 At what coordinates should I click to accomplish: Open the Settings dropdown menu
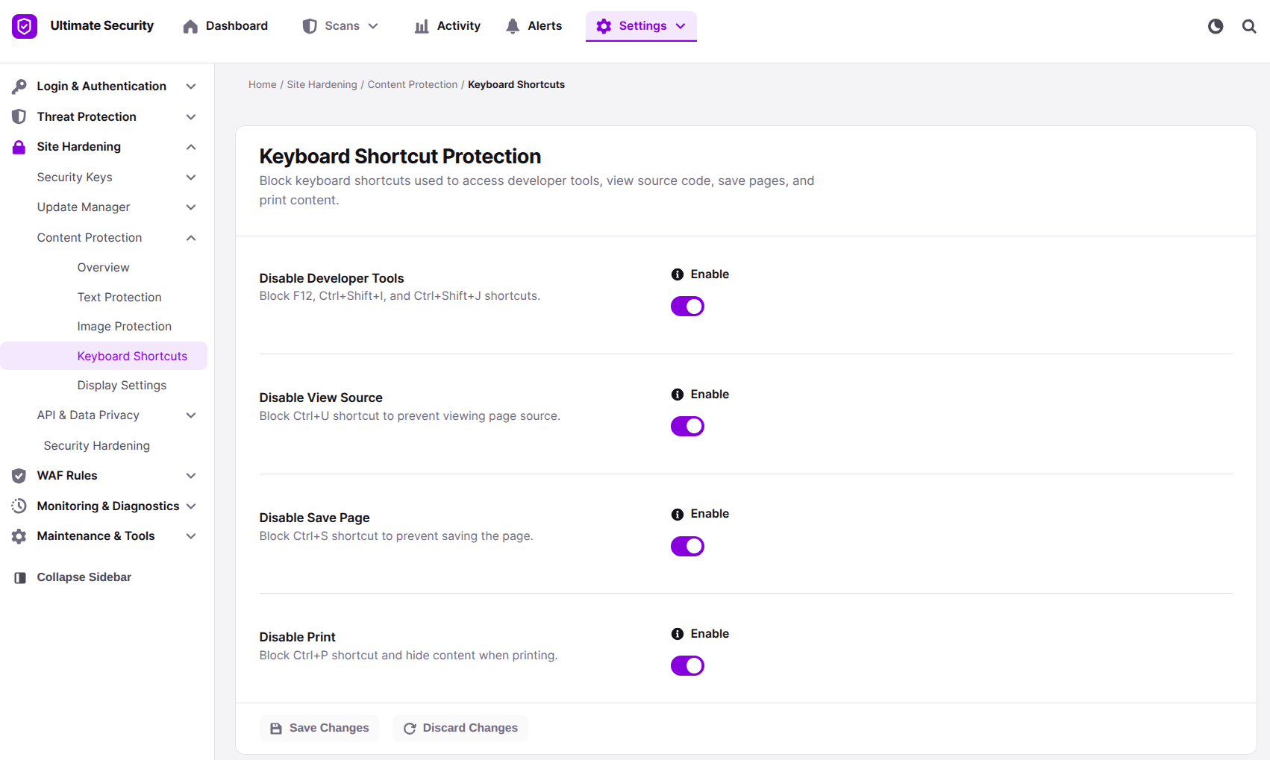pyautogui.click(x=641, y=26)
